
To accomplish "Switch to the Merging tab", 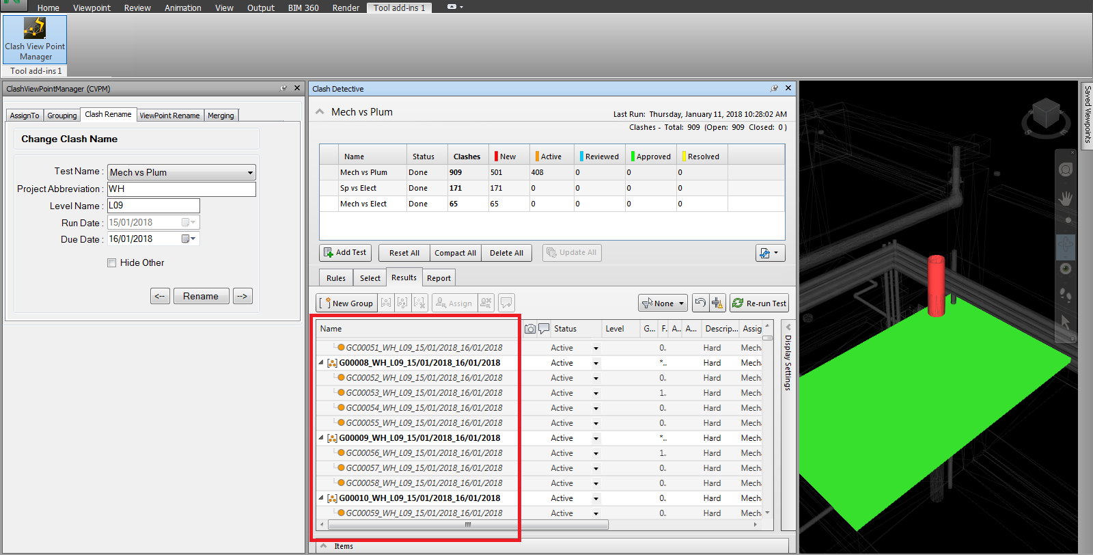I will [x=221, y=116].
